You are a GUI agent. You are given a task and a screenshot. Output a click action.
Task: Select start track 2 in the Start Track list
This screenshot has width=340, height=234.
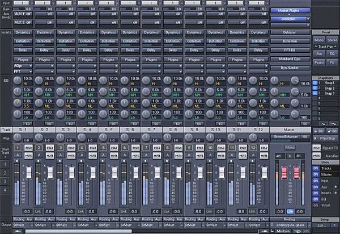5,173
